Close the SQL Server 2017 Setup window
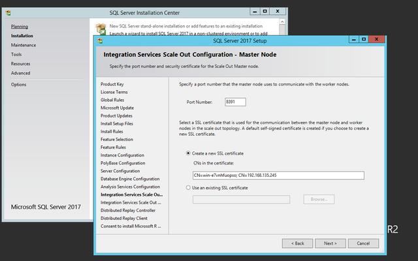The height and width of the screenshot is (261, 418). 377,39
